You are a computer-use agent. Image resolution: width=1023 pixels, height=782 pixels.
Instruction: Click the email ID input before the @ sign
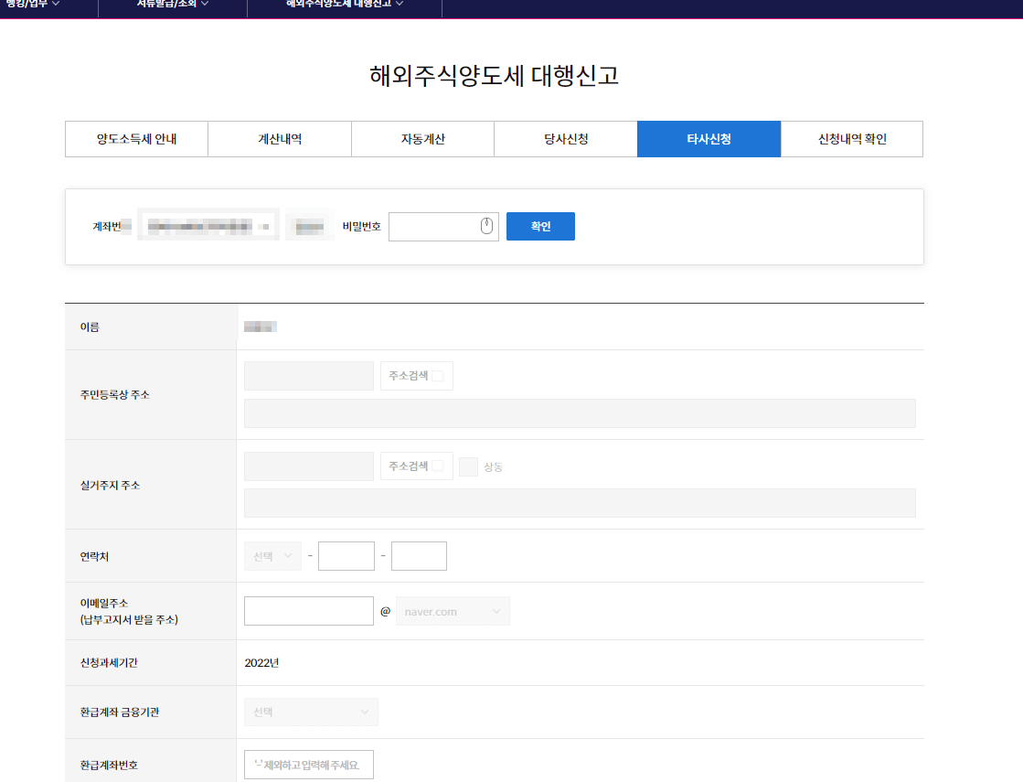(308, 611)
